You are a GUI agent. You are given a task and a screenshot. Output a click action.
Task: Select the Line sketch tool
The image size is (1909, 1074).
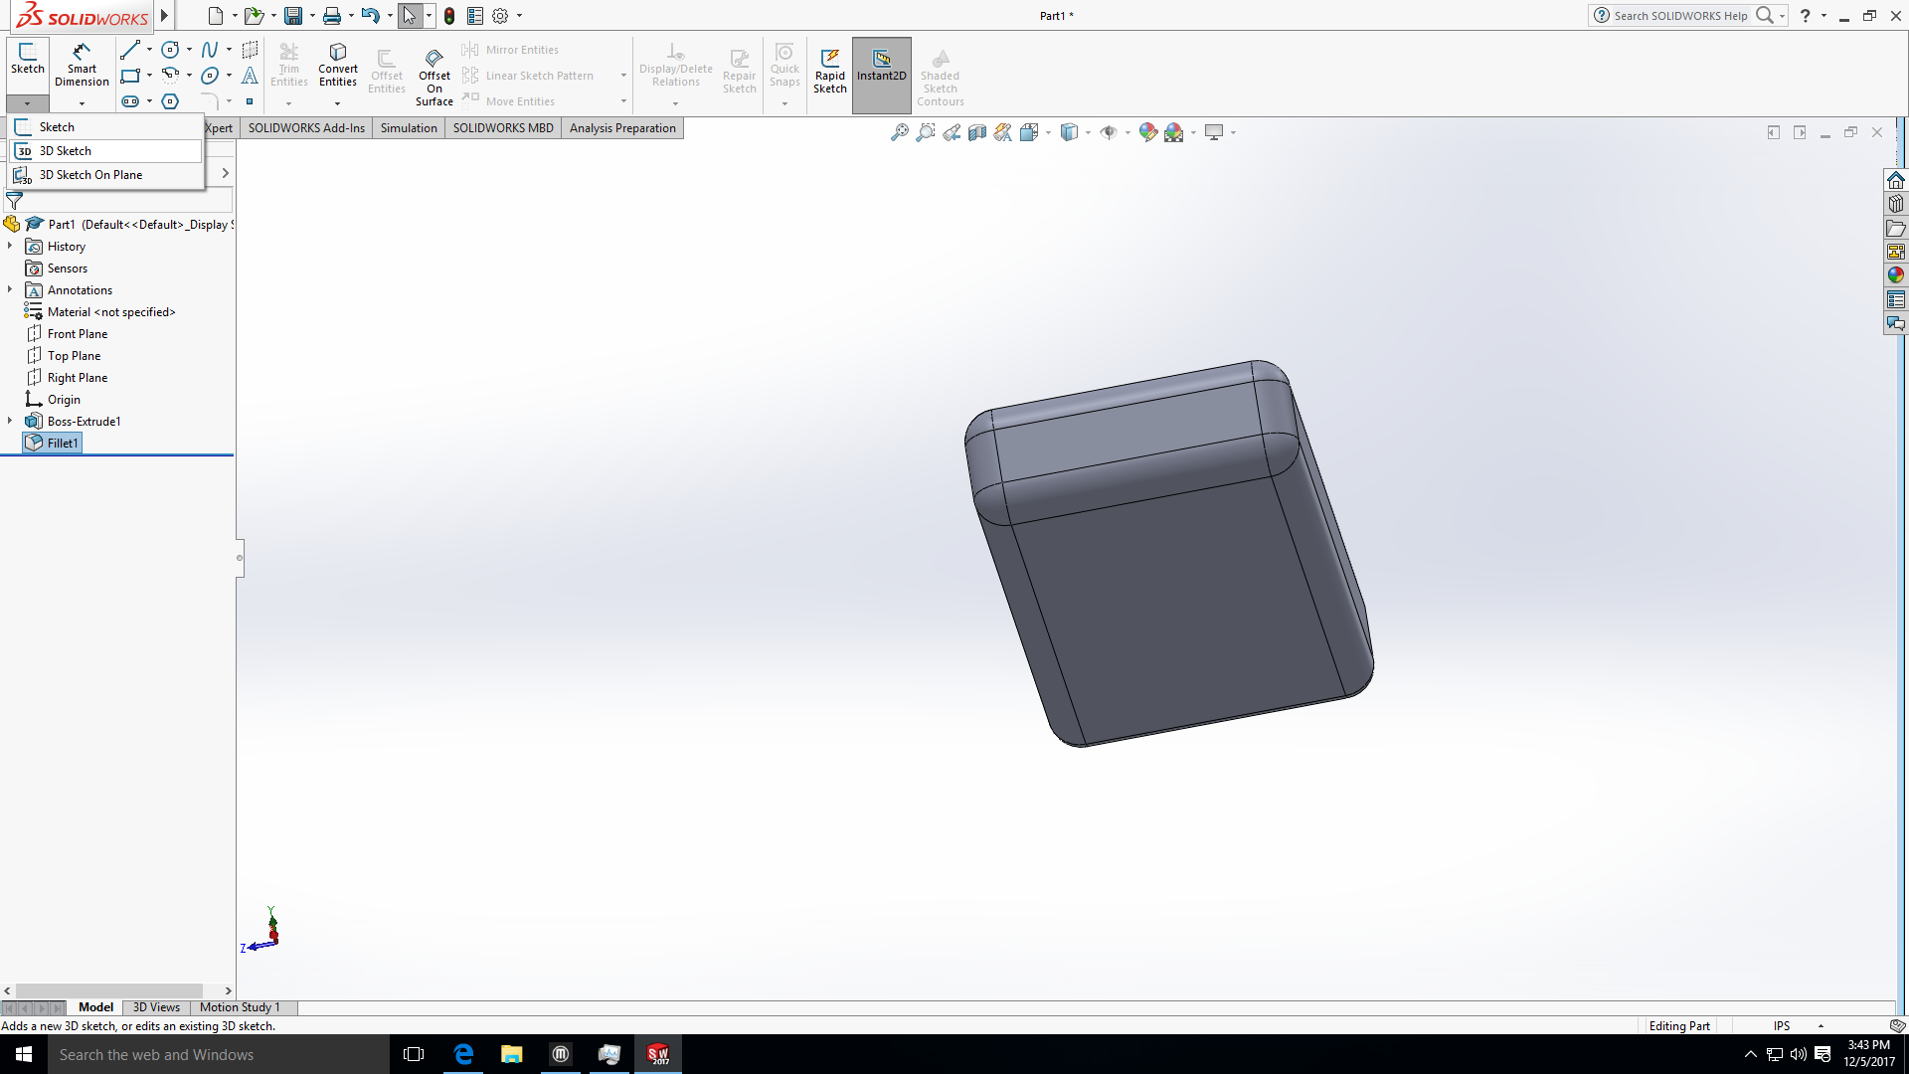pos(131,50)
